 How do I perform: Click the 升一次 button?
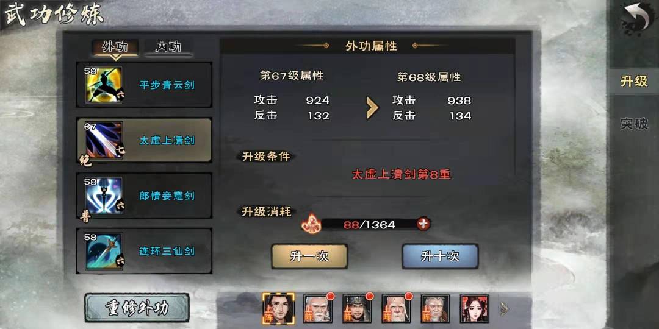tap(309, 256)
